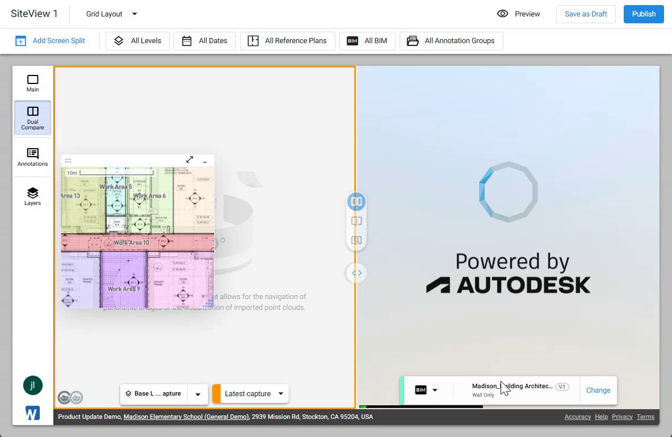Click the blue W logo icon

pos(32,413)
